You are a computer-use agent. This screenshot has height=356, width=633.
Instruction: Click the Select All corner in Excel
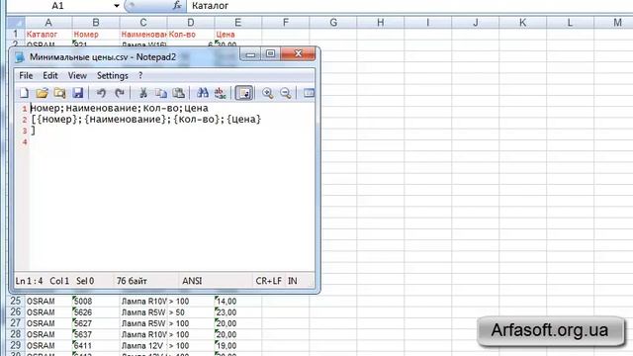16,22
